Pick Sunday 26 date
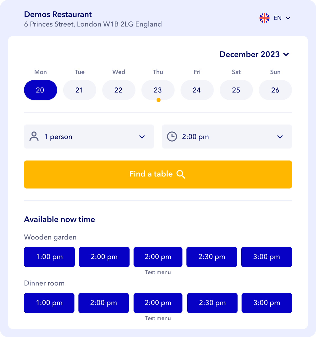 point(275,90)
